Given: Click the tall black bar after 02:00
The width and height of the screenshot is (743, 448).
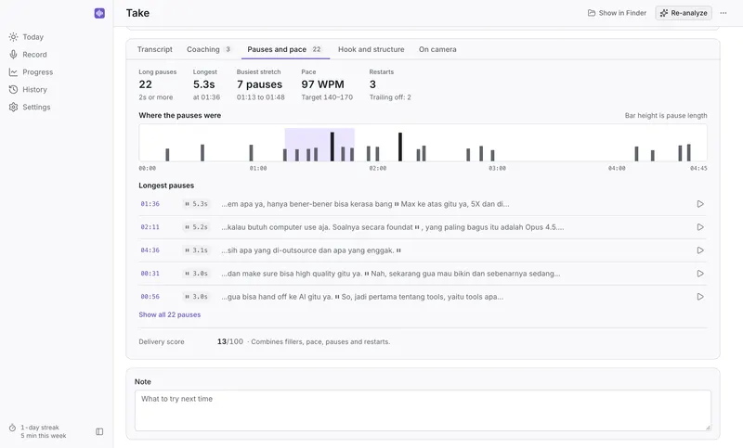Looking at the screenshot, I should [x=400, y=147].
